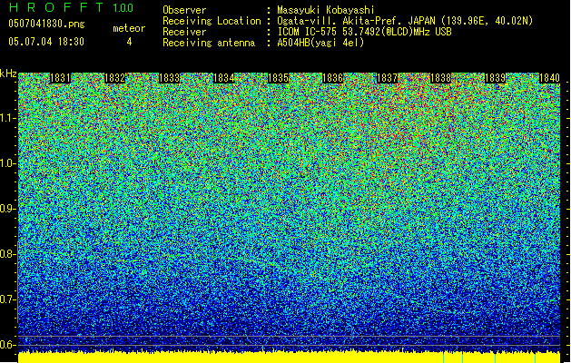Click the 0.7 kHz axis label
571x363 pixels.
[8, 299]
